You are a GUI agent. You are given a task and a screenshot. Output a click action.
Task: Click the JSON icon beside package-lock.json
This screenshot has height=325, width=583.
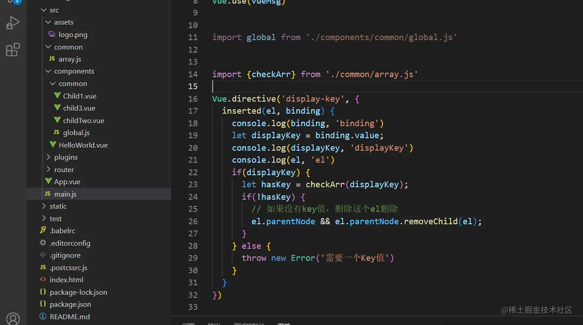(x=43, y=292)
